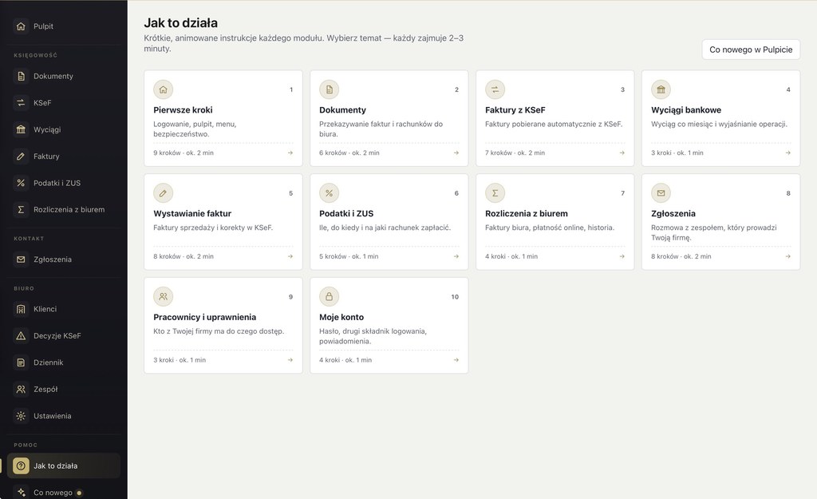Image resolution: width=817 pixels, height=499 pixels.
Task: Click the arrow on Faktury z KSeF card
Action: click(622, 152)
